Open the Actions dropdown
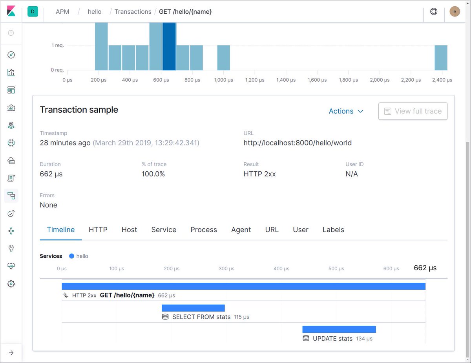Image resolution: width=471 pixels, height=363 pixels. click(346, 111)
